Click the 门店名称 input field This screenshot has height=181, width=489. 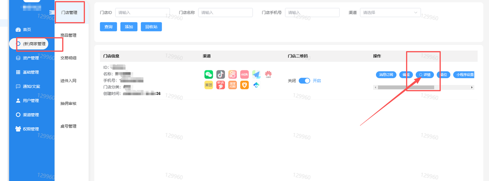225,13
